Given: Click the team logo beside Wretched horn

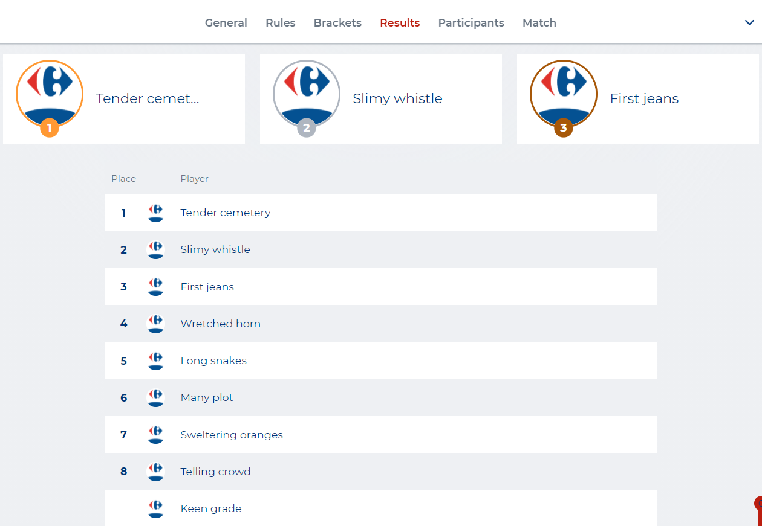Looking at the screenshot, I should click(x=156, y=324).
